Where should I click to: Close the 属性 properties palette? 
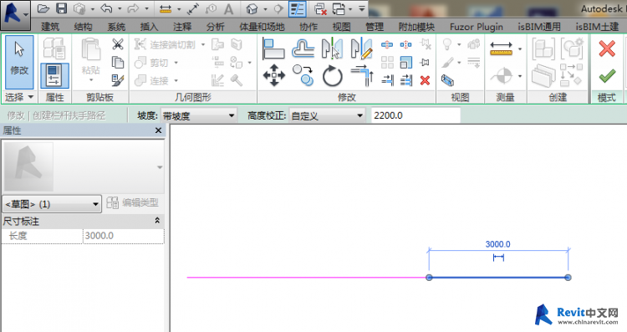[158, 130]
